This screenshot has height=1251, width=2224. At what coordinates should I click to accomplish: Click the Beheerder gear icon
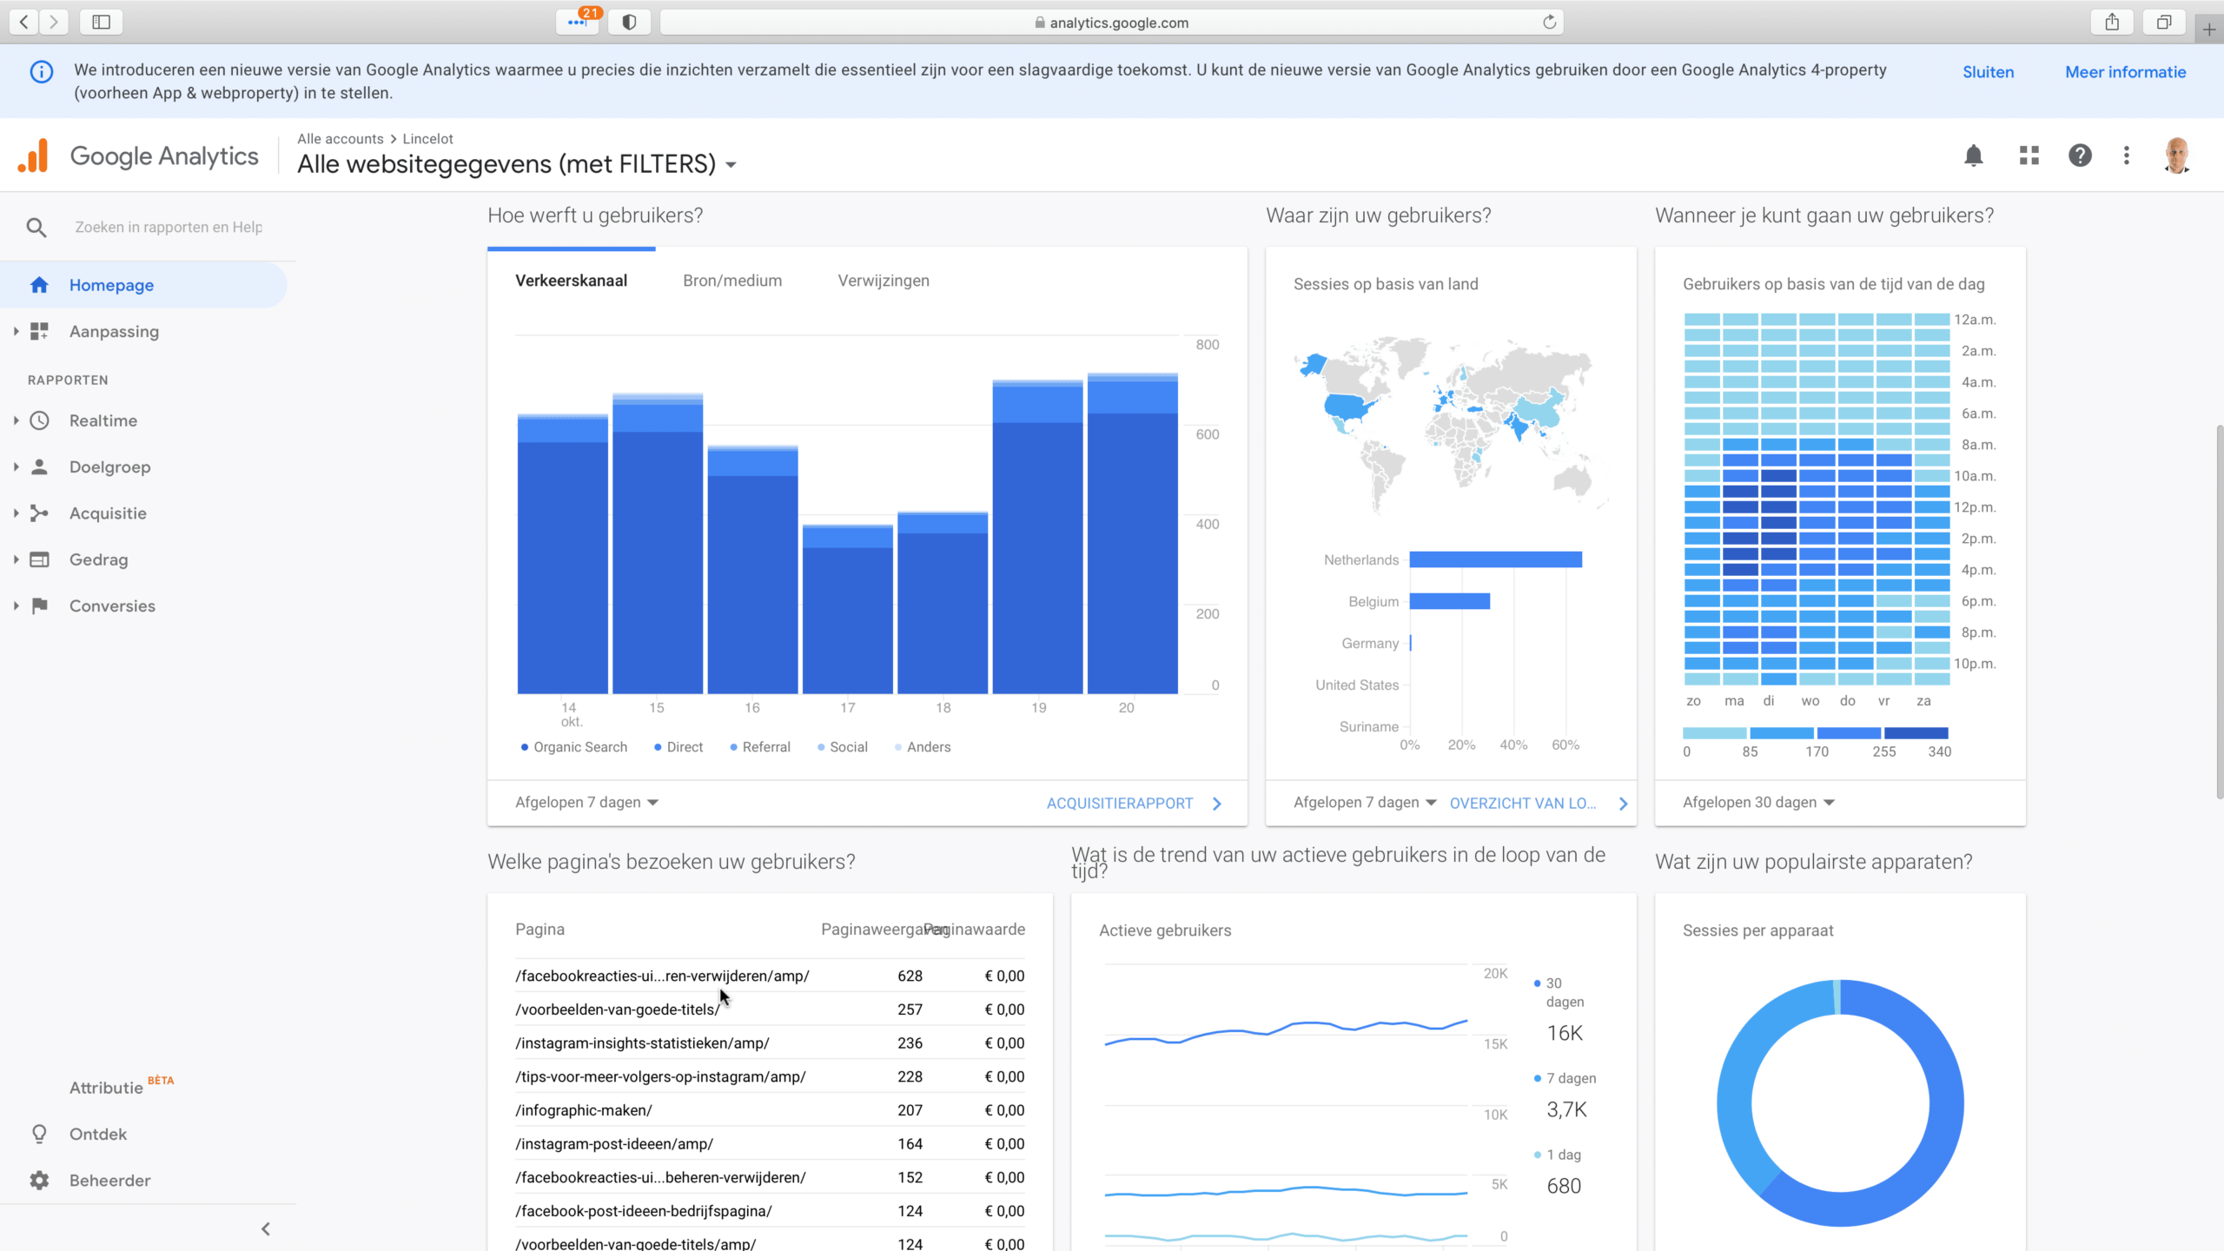pos(39,1180)
